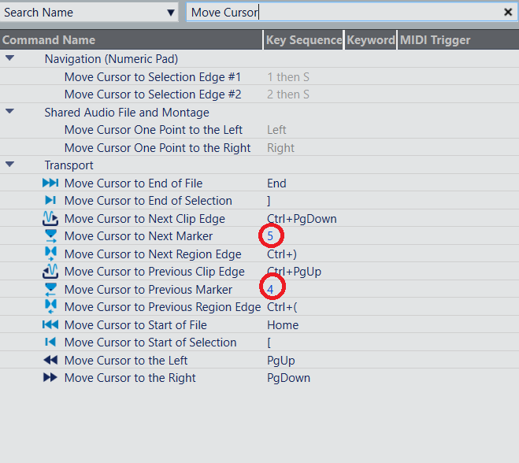Click key sequence 4 for Previous Marker
Screen dimensions: 519x463
(271, 290)
